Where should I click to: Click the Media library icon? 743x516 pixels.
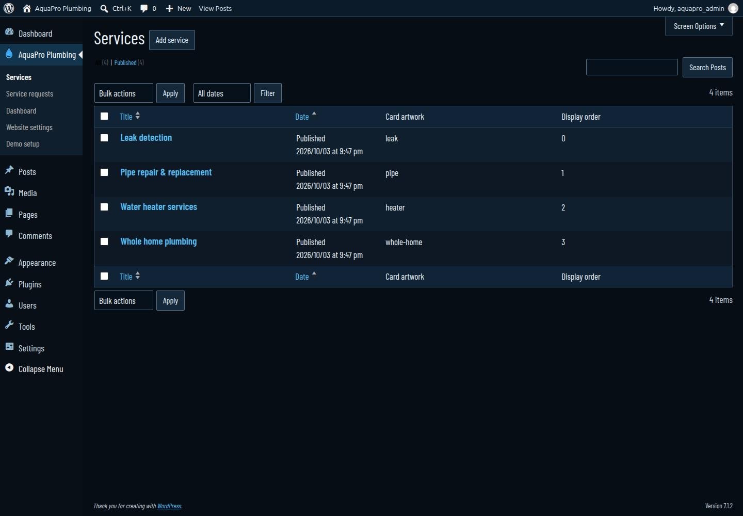9,191
